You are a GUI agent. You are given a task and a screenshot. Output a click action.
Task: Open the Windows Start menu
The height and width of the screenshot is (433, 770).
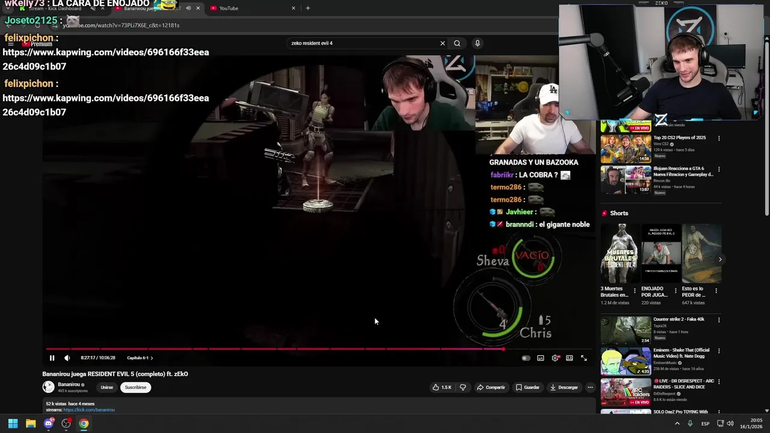pyautogui.click(x=13, y=423)
